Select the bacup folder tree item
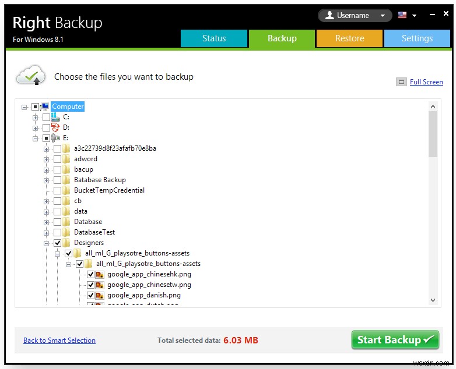The height and width of the screenshot is (369, 456). (83, 169)
